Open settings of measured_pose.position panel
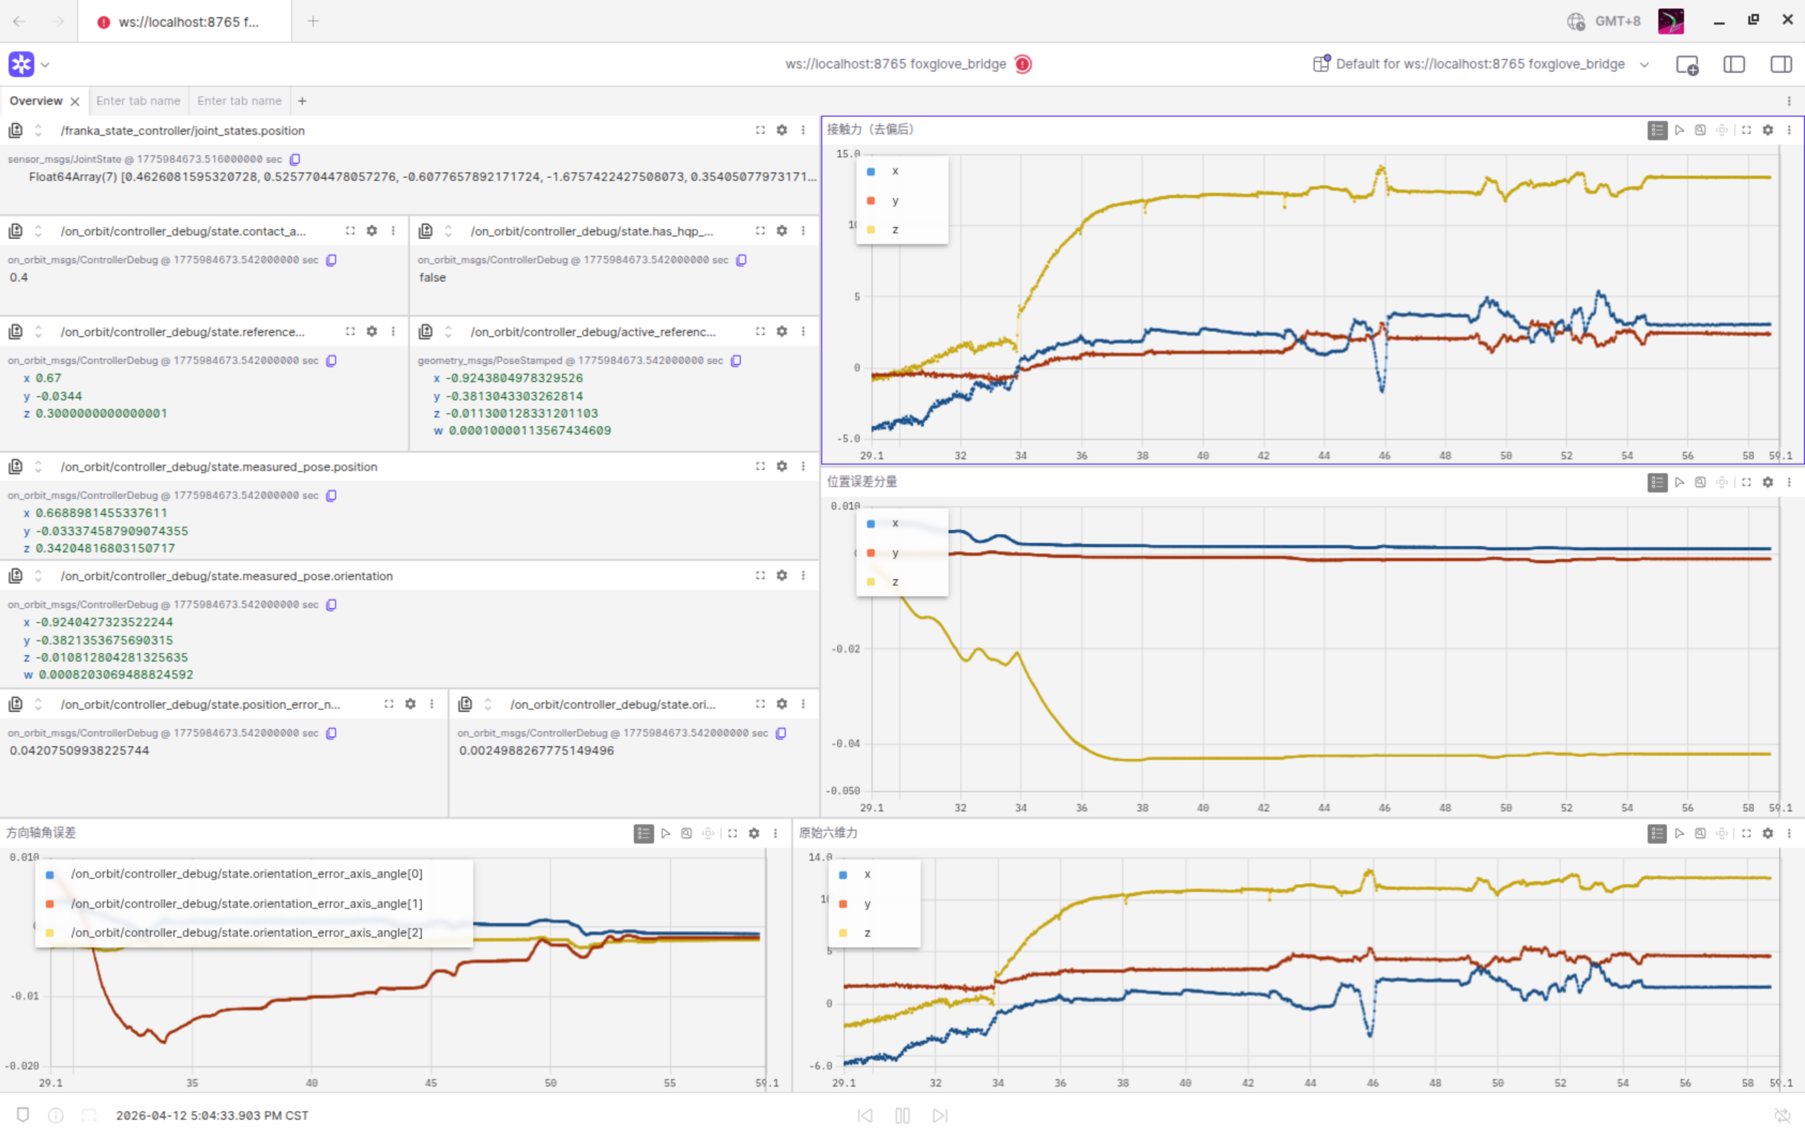The height and width of the screenshot is (1138, 1805). click(x=782, y=466)
